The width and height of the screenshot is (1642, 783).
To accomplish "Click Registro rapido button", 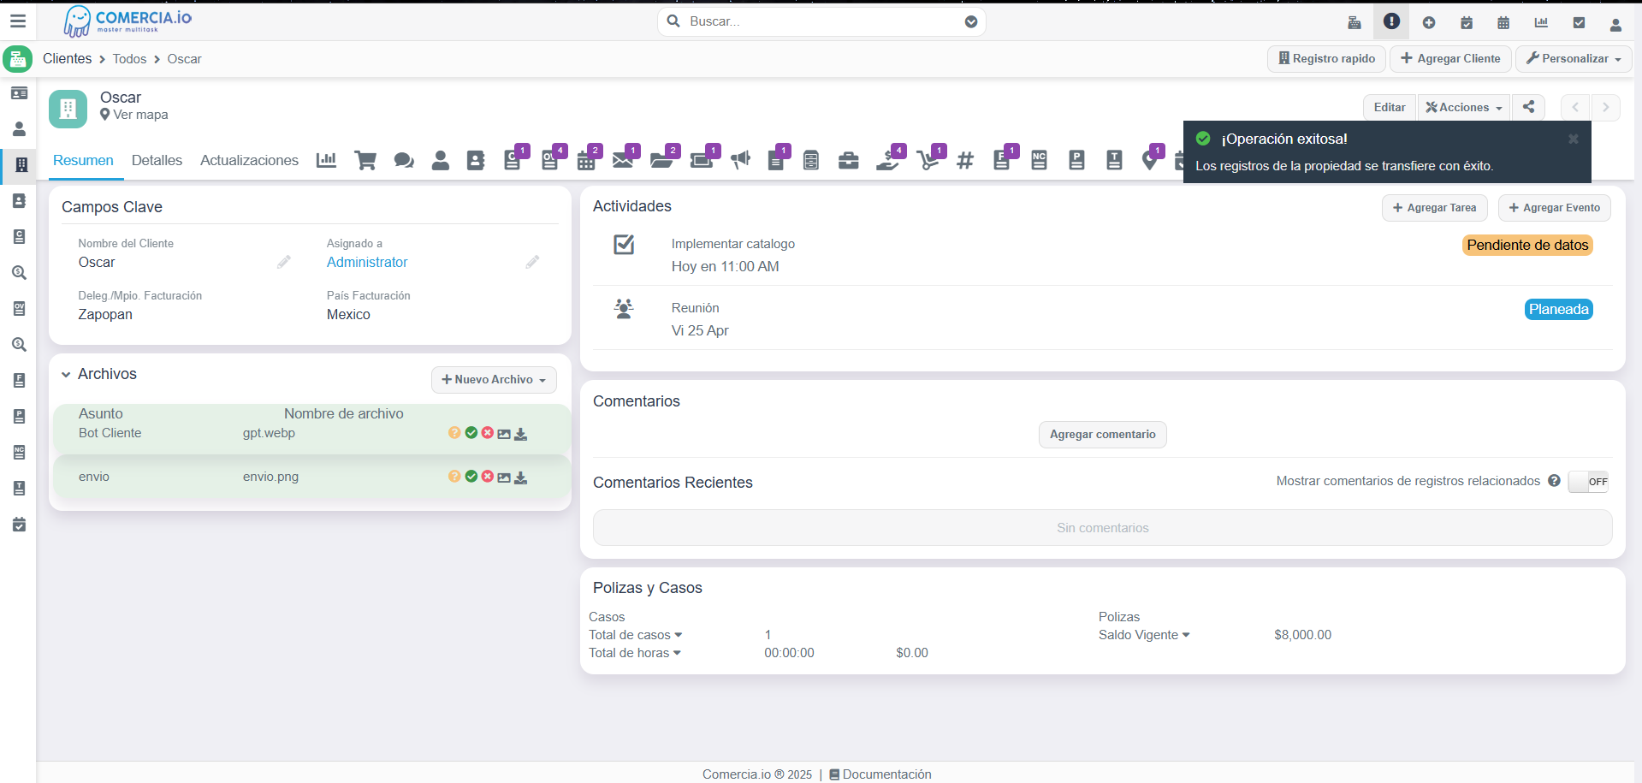I will pos(1326,58).
